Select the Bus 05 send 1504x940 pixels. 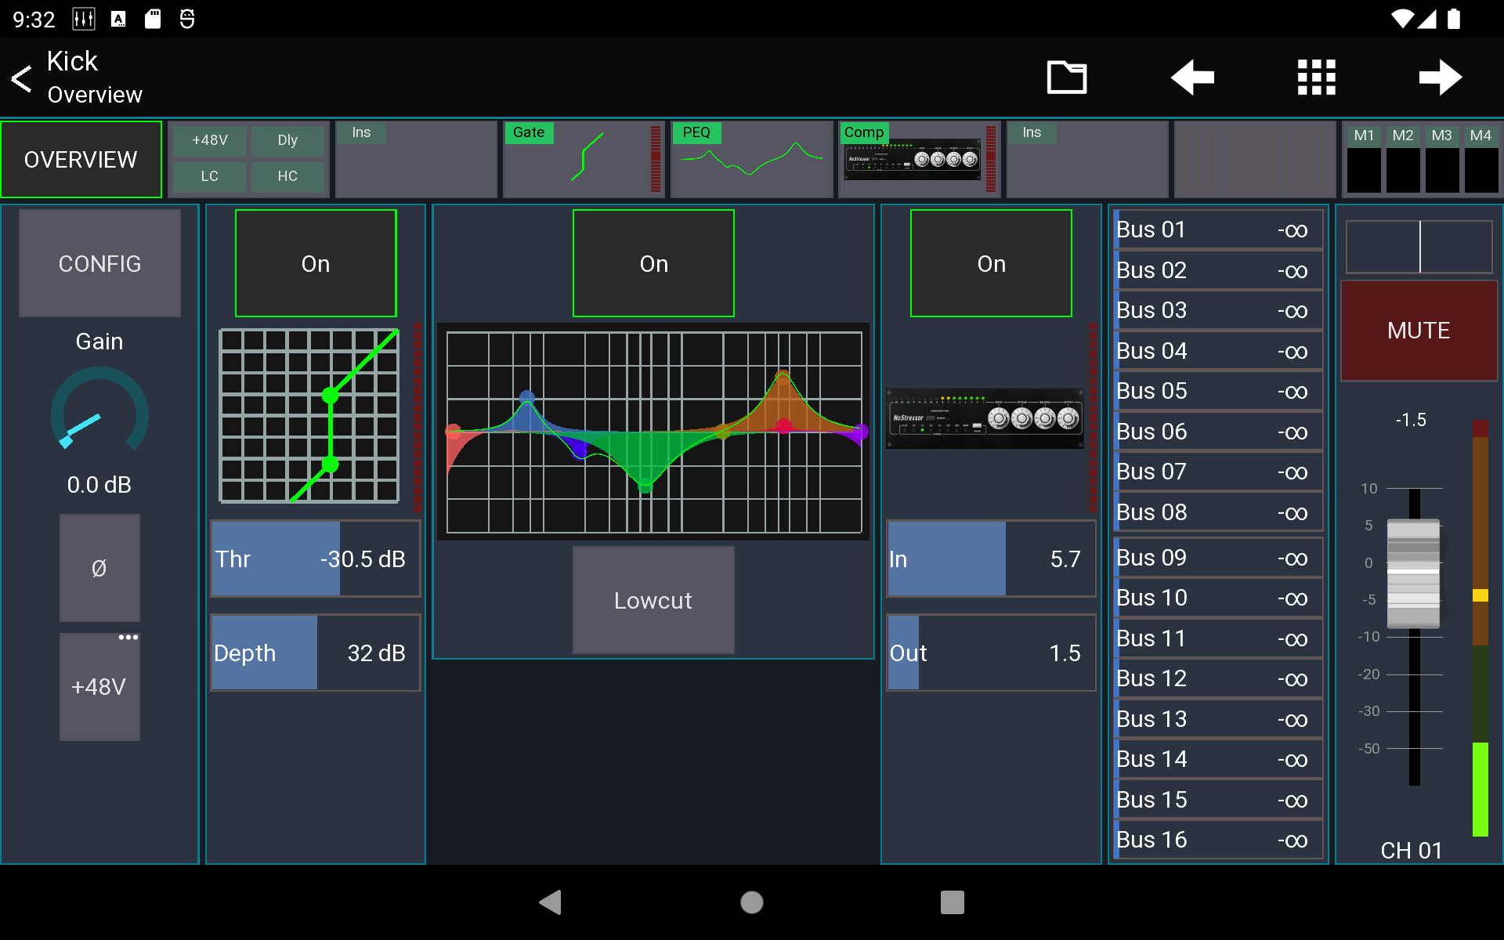pos(1217,391)
